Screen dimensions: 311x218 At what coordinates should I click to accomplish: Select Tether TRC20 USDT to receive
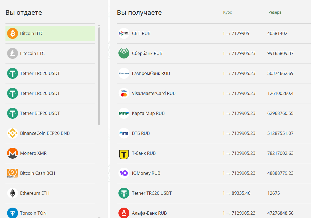coord(214,193)
